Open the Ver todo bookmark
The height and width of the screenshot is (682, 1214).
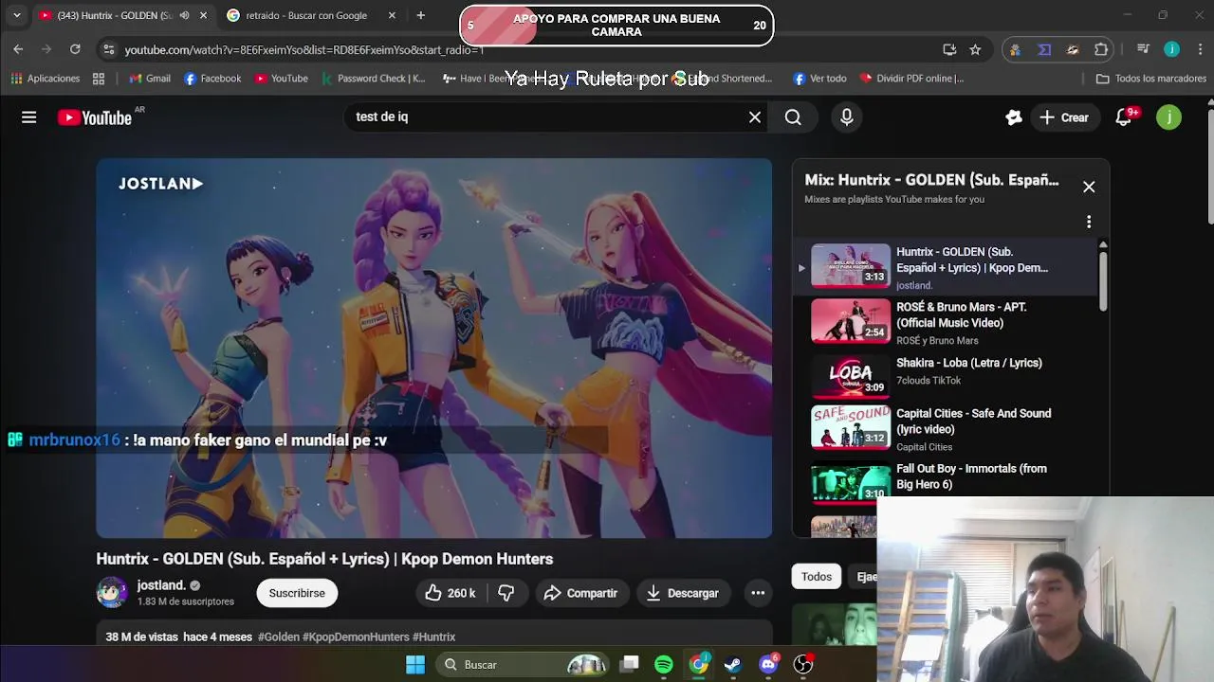[x=819, y=79]
